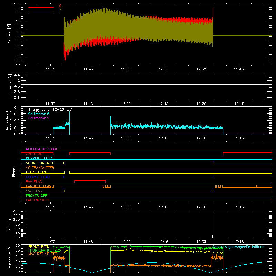Click the 4.0 tick on Roll period axis
276x276 pixels.
tap(17, 86)
